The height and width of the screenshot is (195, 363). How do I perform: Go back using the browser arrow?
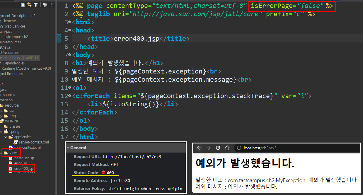[x=199, y=148]
